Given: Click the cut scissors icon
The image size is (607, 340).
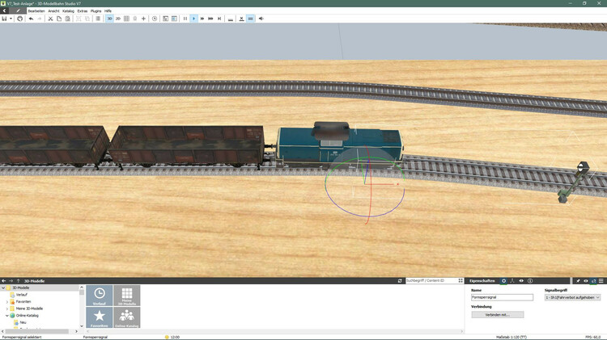Looking at the screenshot, I should tap(50, 19).
